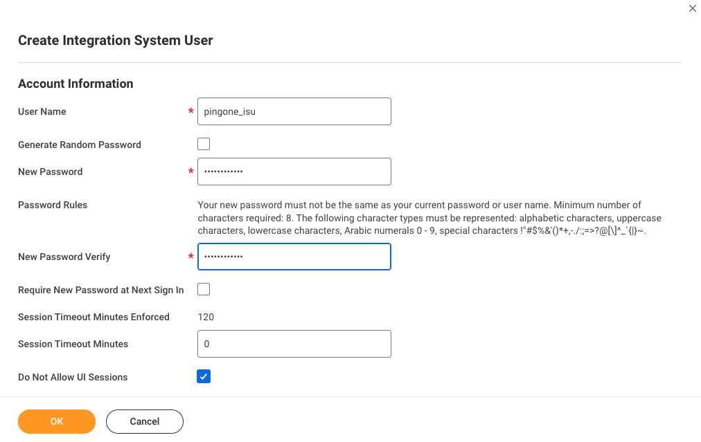Click the New Password label
The height and width of the screenshot is (442, 701).
click(x=50, y=172)
